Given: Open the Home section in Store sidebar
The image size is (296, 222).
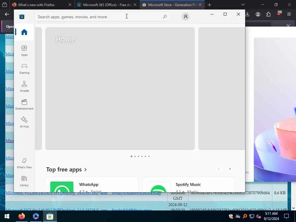Looking at the screenshot, I should pos(24,32).
